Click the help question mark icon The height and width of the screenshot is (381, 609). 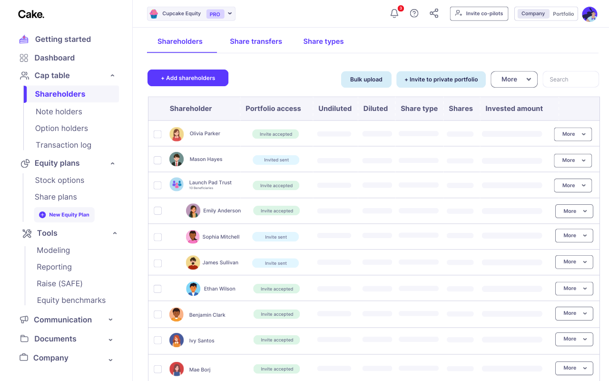(x=414, y=13)
